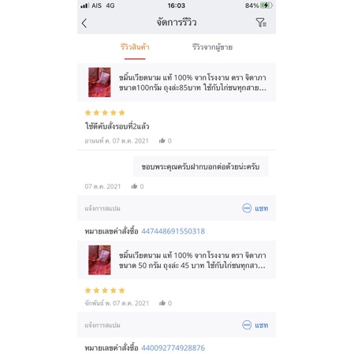This screenshot has width=354, height=354.
Task: Open seller reply message bubble
Action: pos(200,166)
